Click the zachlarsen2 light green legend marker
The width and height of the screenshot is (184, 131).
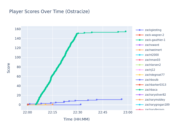(x=140, y=65)
